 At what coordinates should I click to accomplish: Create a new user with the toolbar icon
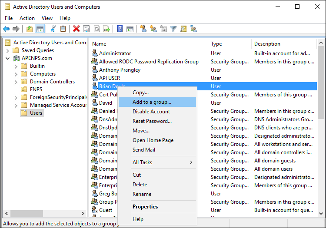143,29
